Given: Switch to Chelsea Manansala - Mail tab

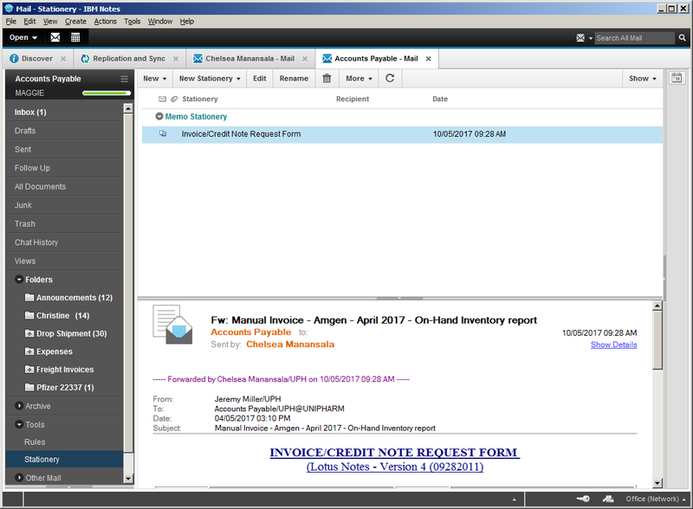Looking at the screenshot, I should point(250,58).
